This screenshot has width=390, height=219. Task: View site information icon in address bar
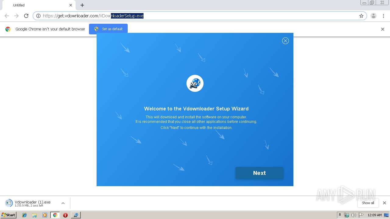click(x=38, y=16)
